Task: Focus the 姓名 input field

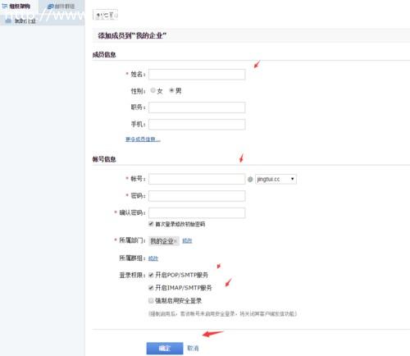Action: [197, 75]
